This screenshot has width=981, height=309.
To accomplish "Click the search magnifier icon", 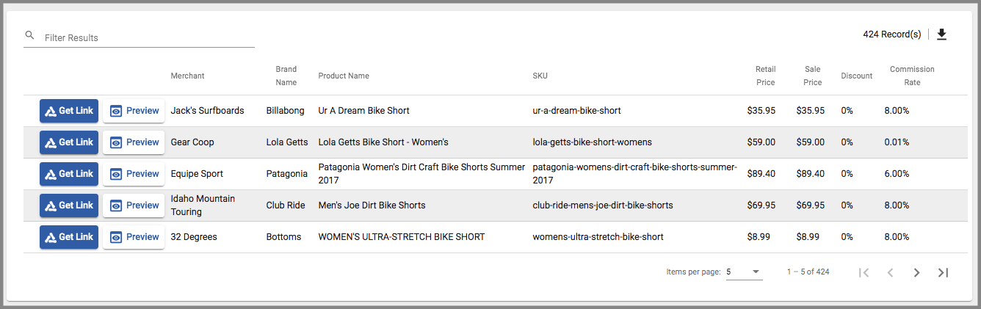I will point(29,35).
